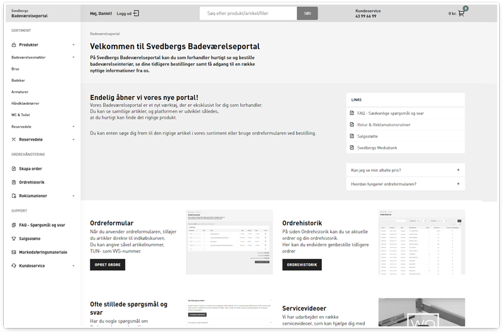503x333 pixels.
Task: Expand the bold Reservedele section arrow
Action: pos(74,139)
